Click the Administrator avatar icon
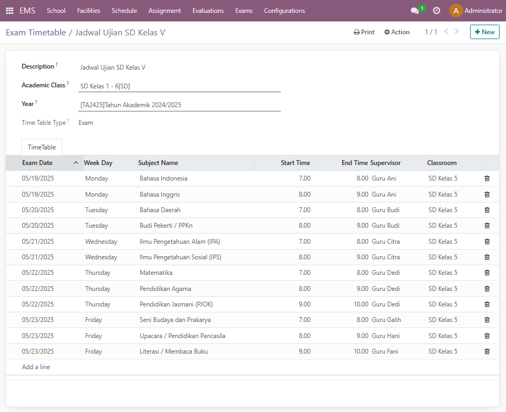Viewport: 506px width, 412px height. [456, 11]
